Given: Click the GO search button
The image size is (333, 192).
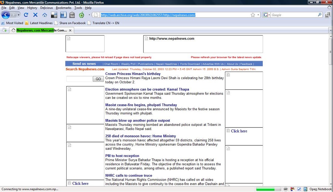Looking at the screenshot, I should click(98, 79).
